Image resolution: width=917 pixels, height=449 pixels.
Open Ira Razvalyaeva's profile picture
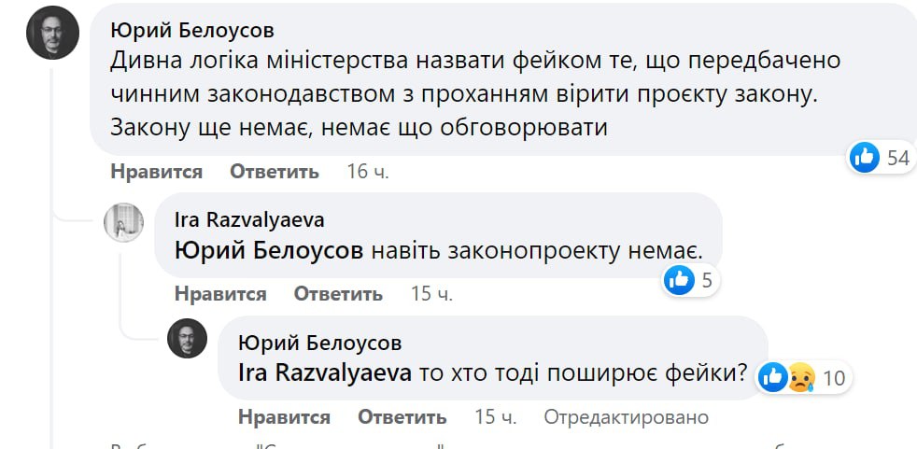click(x=123, y=222)
